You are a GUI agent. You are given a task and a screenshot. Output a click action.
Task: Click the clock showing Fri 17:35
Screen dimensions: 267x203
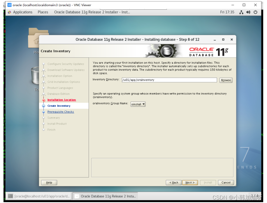[227, 12]
